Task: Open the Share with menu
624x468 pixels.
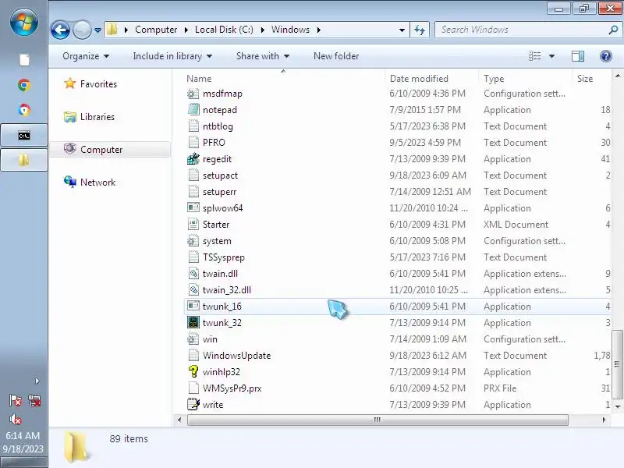Action: pyautogui.click(x=263, y=56)
